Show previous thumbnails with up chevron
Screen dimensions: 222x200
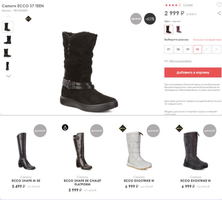coord(8,17)
